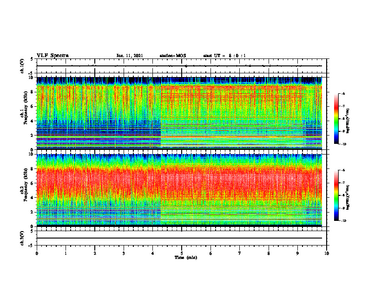Click the "10" tick on the time axis
The image size is (368, 284).
pos(327,253)
